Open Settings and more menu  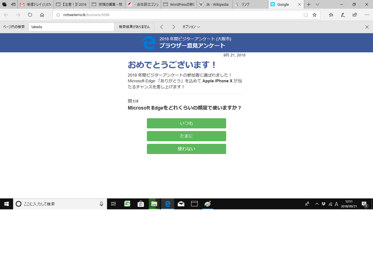click(367, 14)
